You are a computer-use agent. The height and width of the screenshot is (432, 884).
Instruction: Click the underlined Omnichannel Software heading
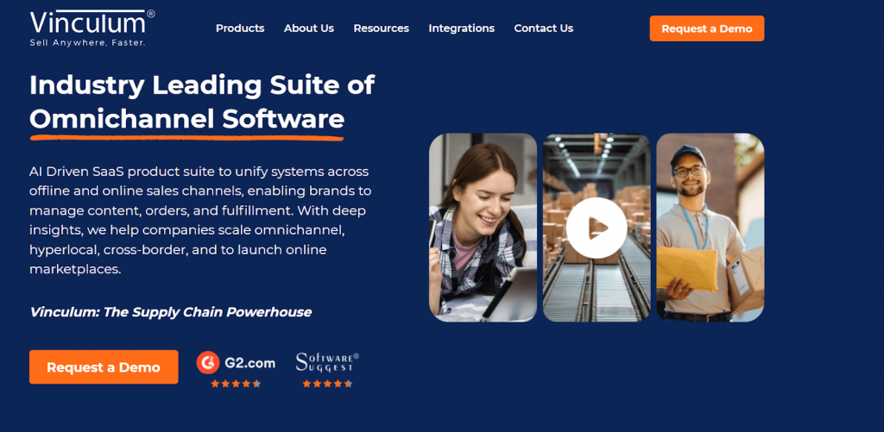186,118
